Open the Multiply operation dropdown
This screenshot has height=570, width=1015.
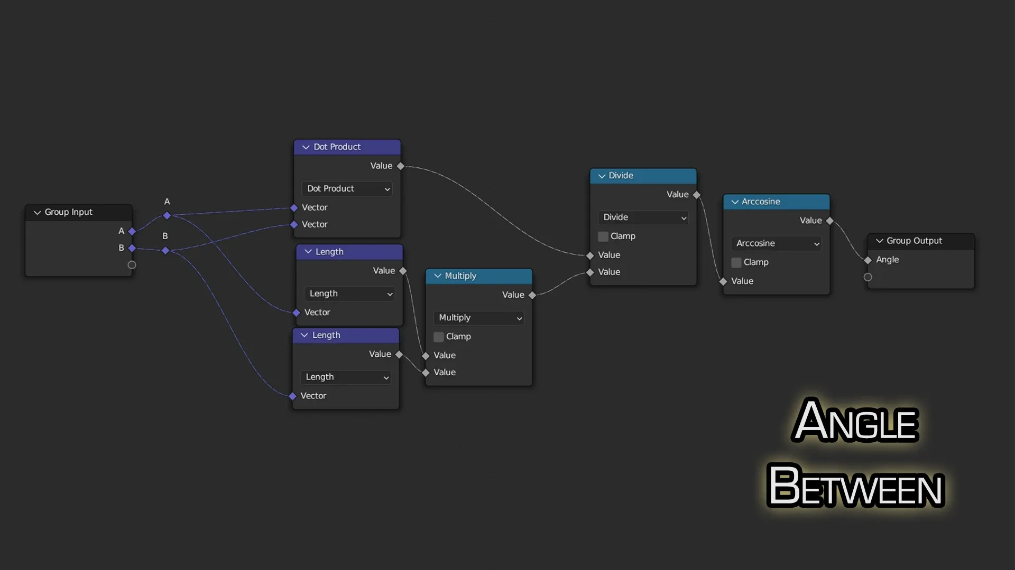pos(479,318)
